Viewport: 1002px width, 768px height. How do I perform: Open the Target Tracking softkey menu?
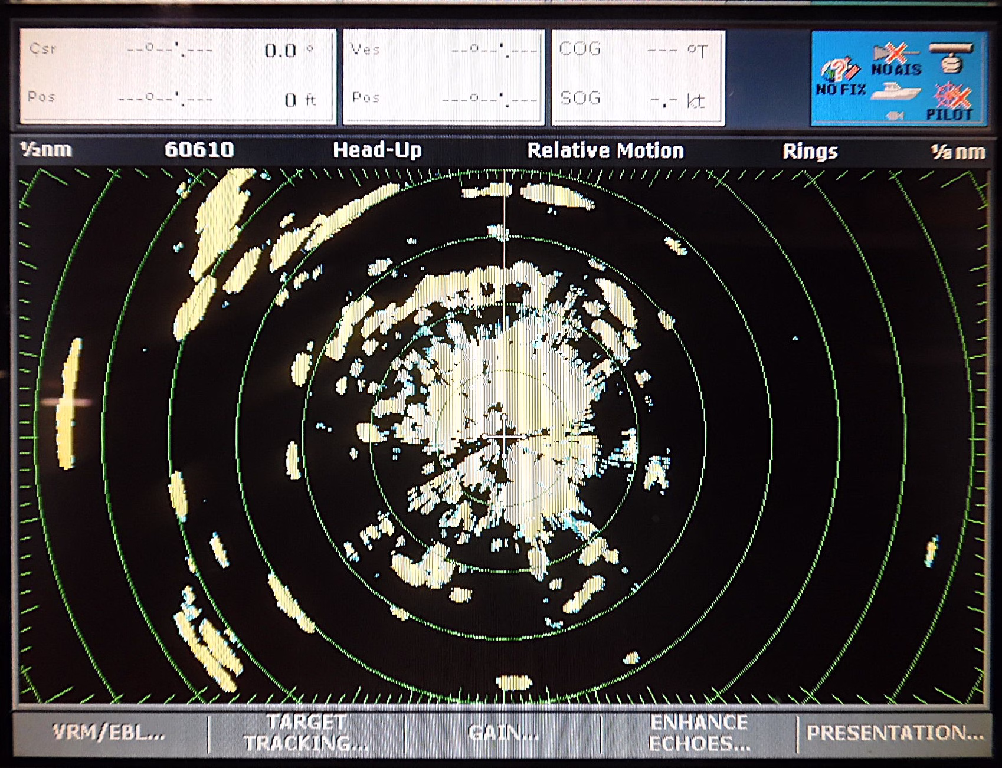(x=306, y=733)
